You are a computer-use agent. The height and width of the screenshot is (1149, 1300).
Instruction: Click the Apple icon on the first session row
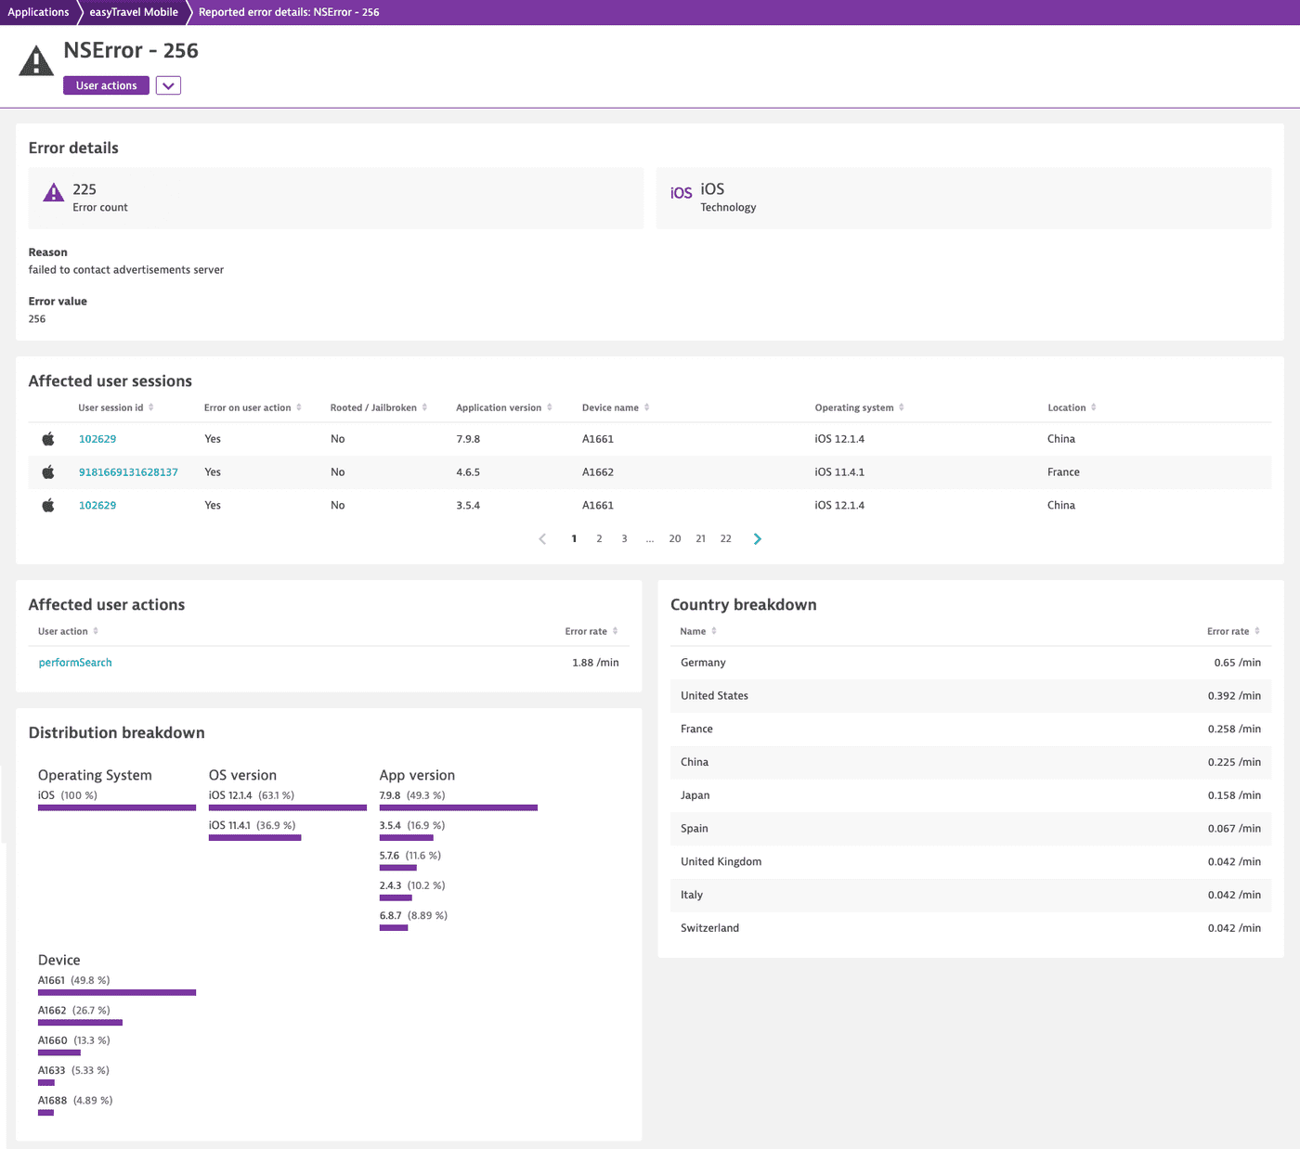(x=47, y=438)
